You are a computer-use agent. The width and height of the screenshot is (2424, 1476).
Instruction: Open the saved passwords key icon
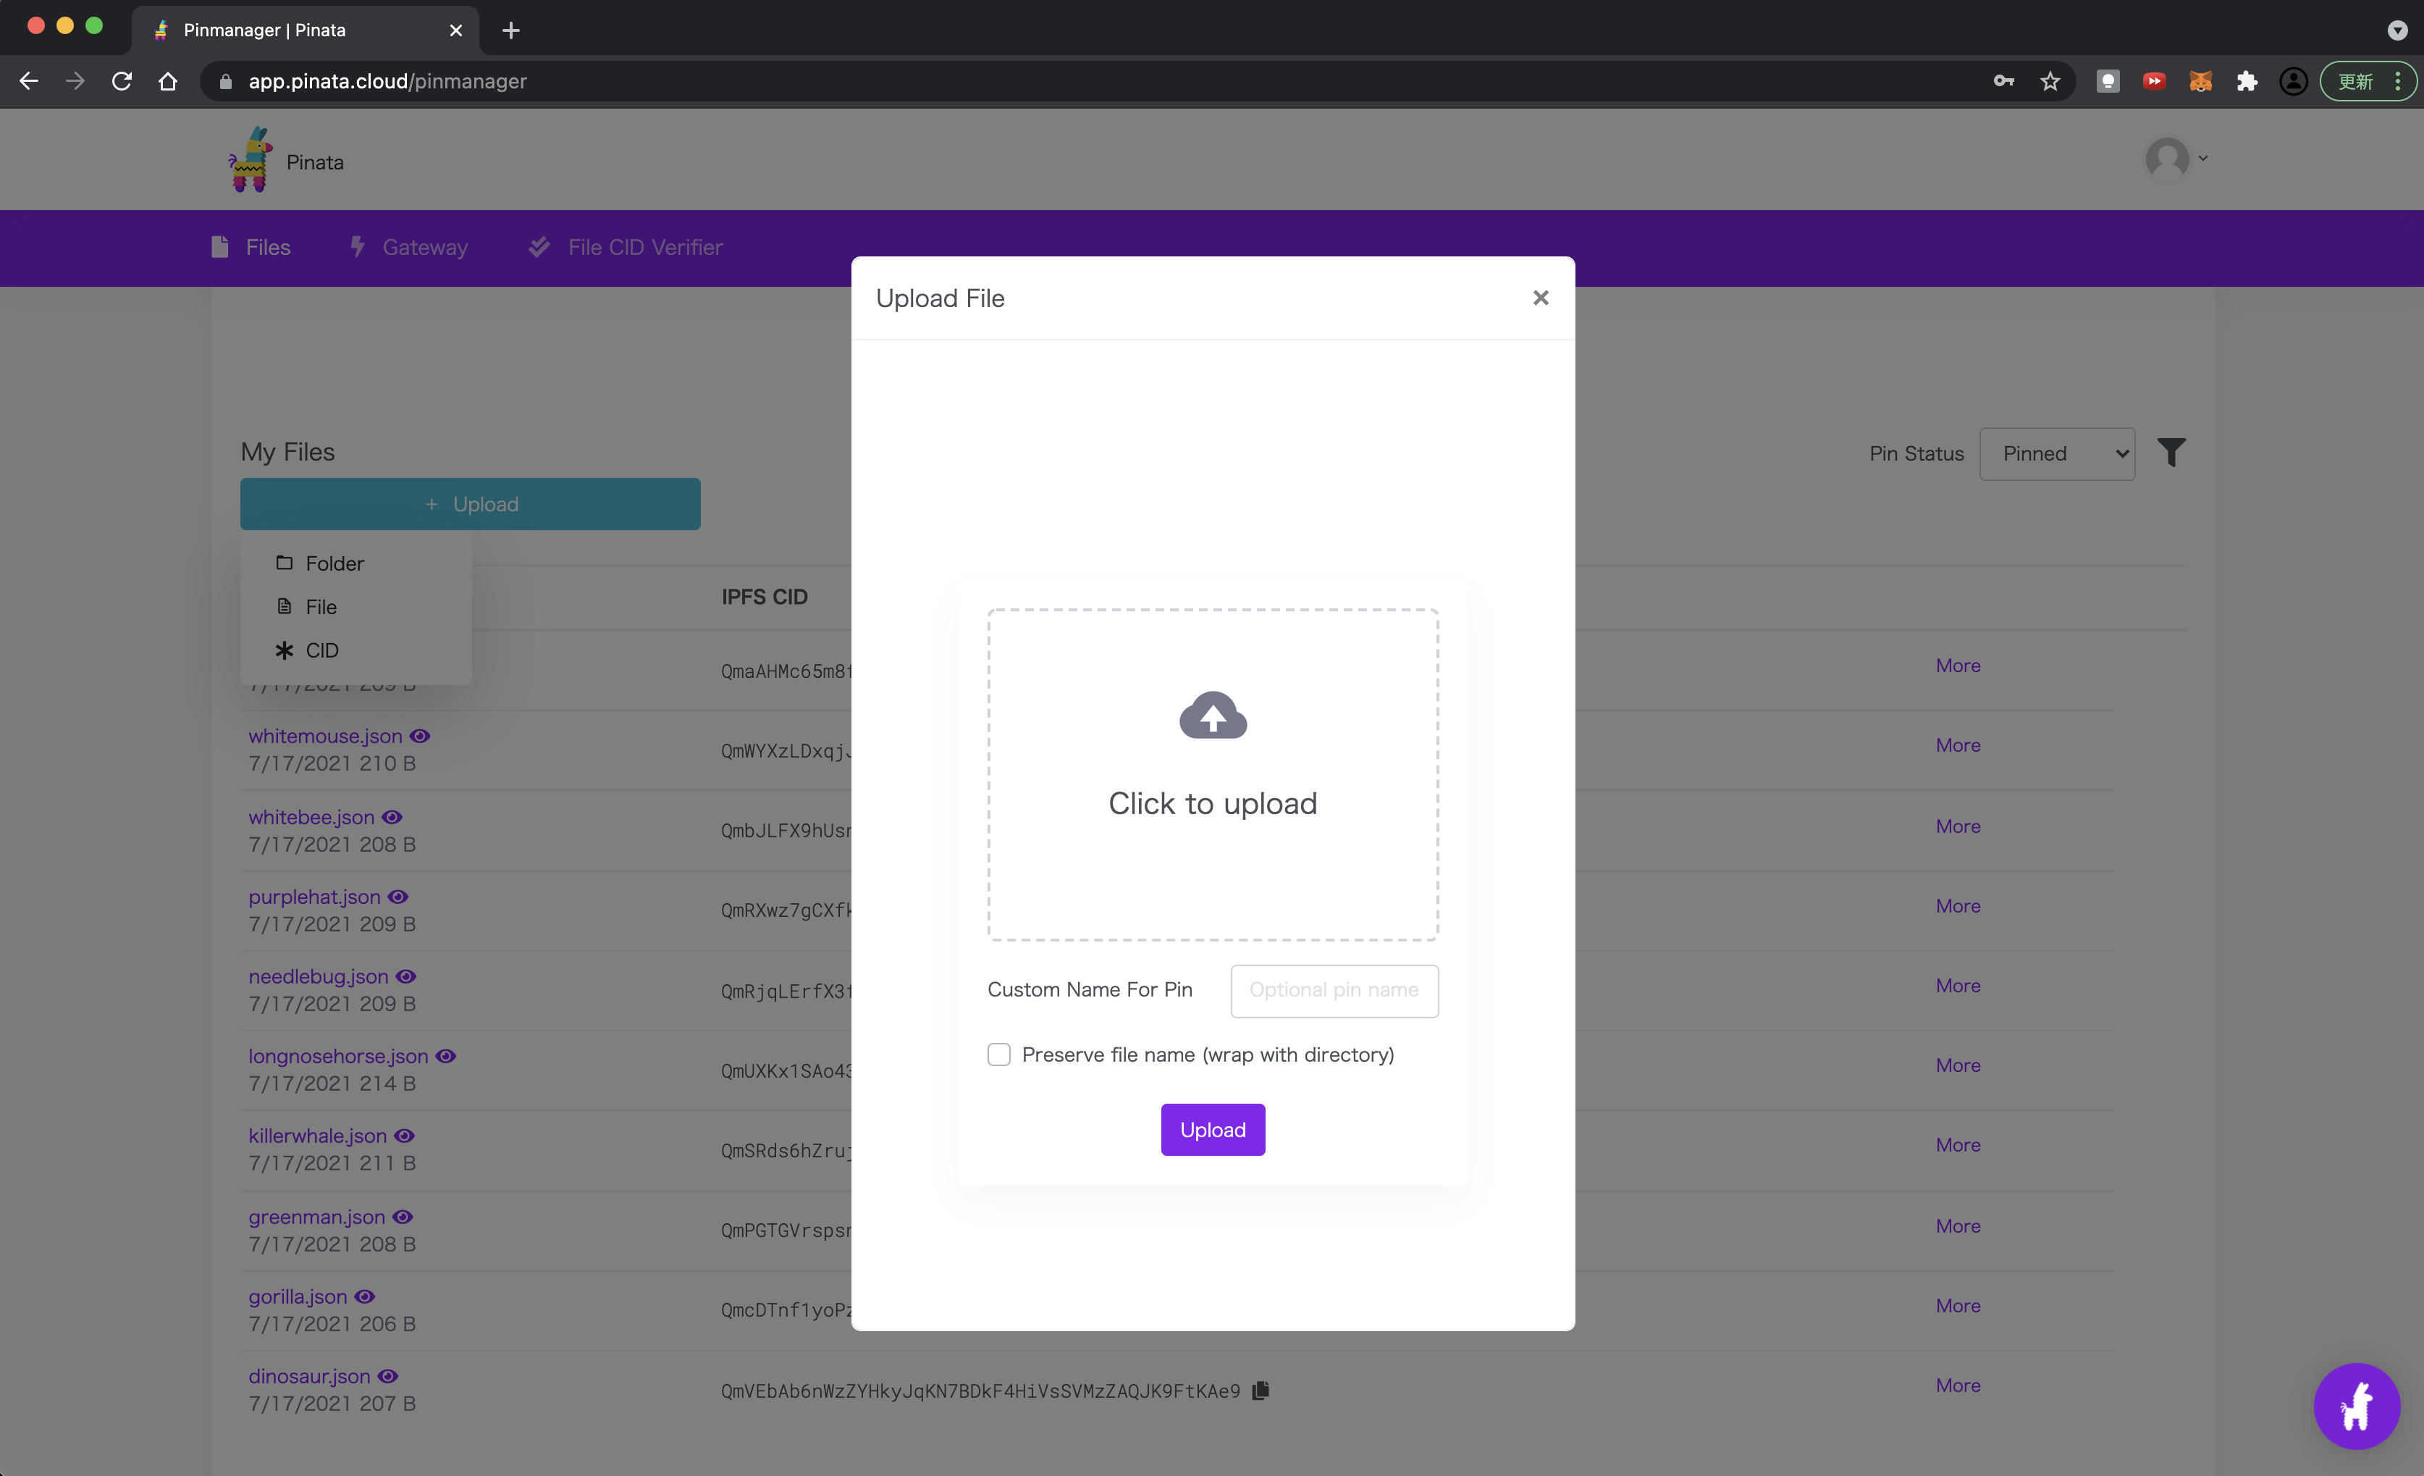[2004, 80]
